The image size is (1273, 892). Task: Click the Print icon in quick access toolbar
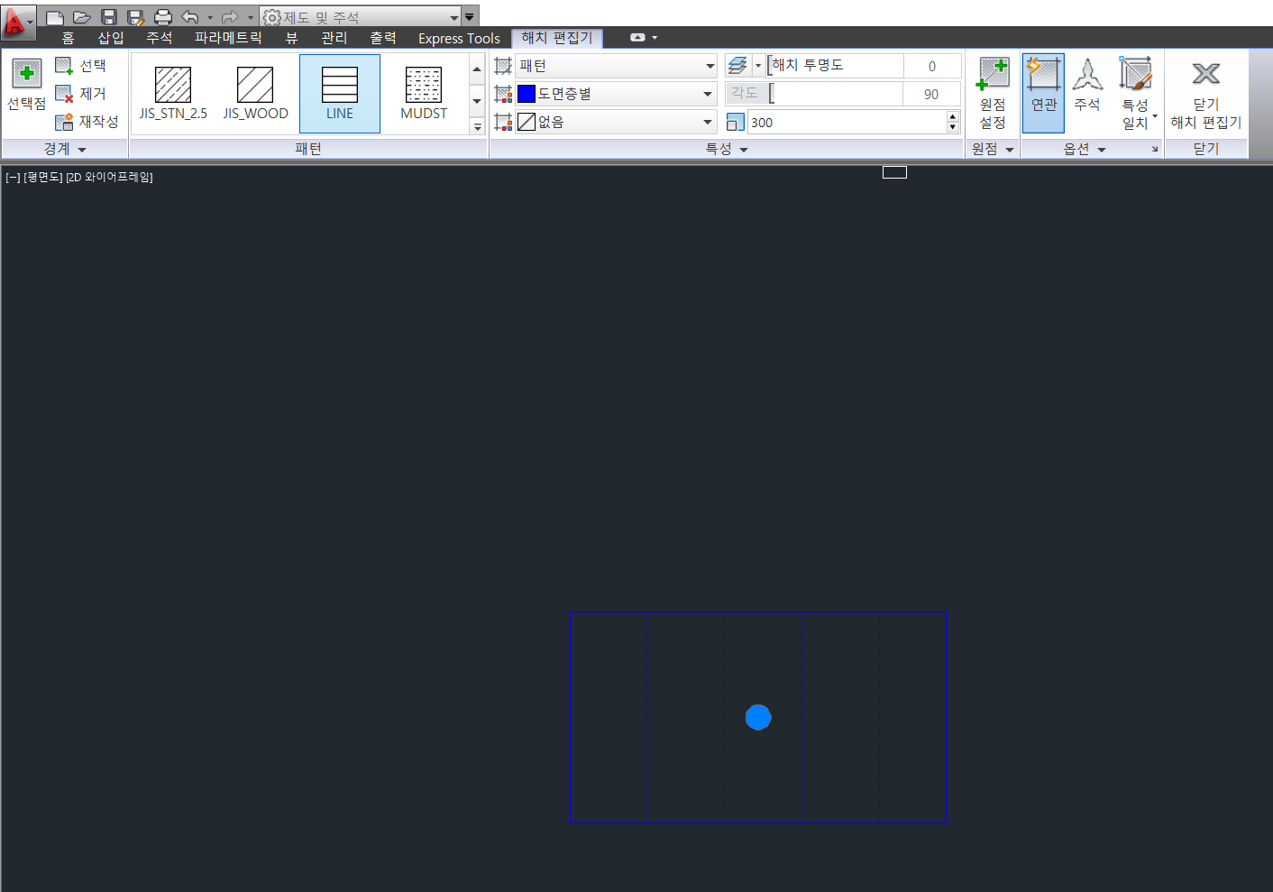pos(163,17)
